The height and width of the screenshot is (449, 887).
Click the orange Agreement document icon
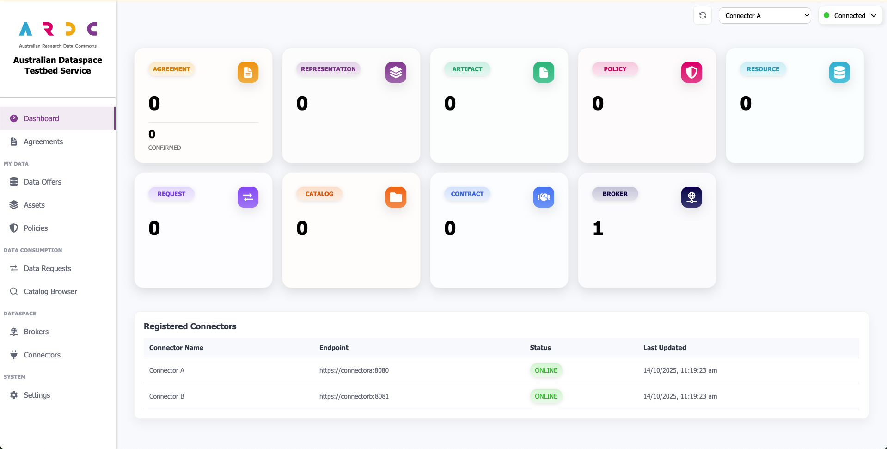(248, 73)
